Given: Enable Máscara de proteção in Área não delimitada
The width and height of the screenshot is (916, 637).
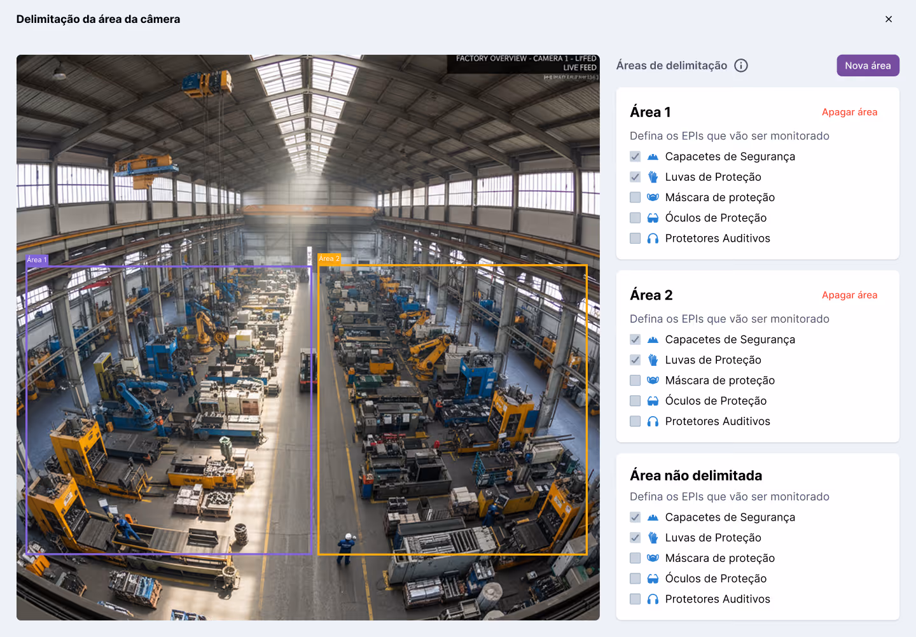Looking at the screenshot, I should coord(635,558).
